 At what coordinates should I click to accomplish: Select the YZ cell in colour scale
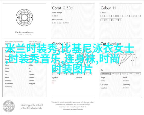coord(120,20)
